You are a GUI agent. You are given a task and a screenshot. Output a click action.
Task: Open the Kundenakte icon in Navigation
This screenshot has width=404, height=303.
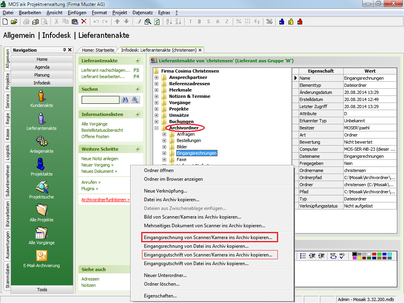(41, 96)
